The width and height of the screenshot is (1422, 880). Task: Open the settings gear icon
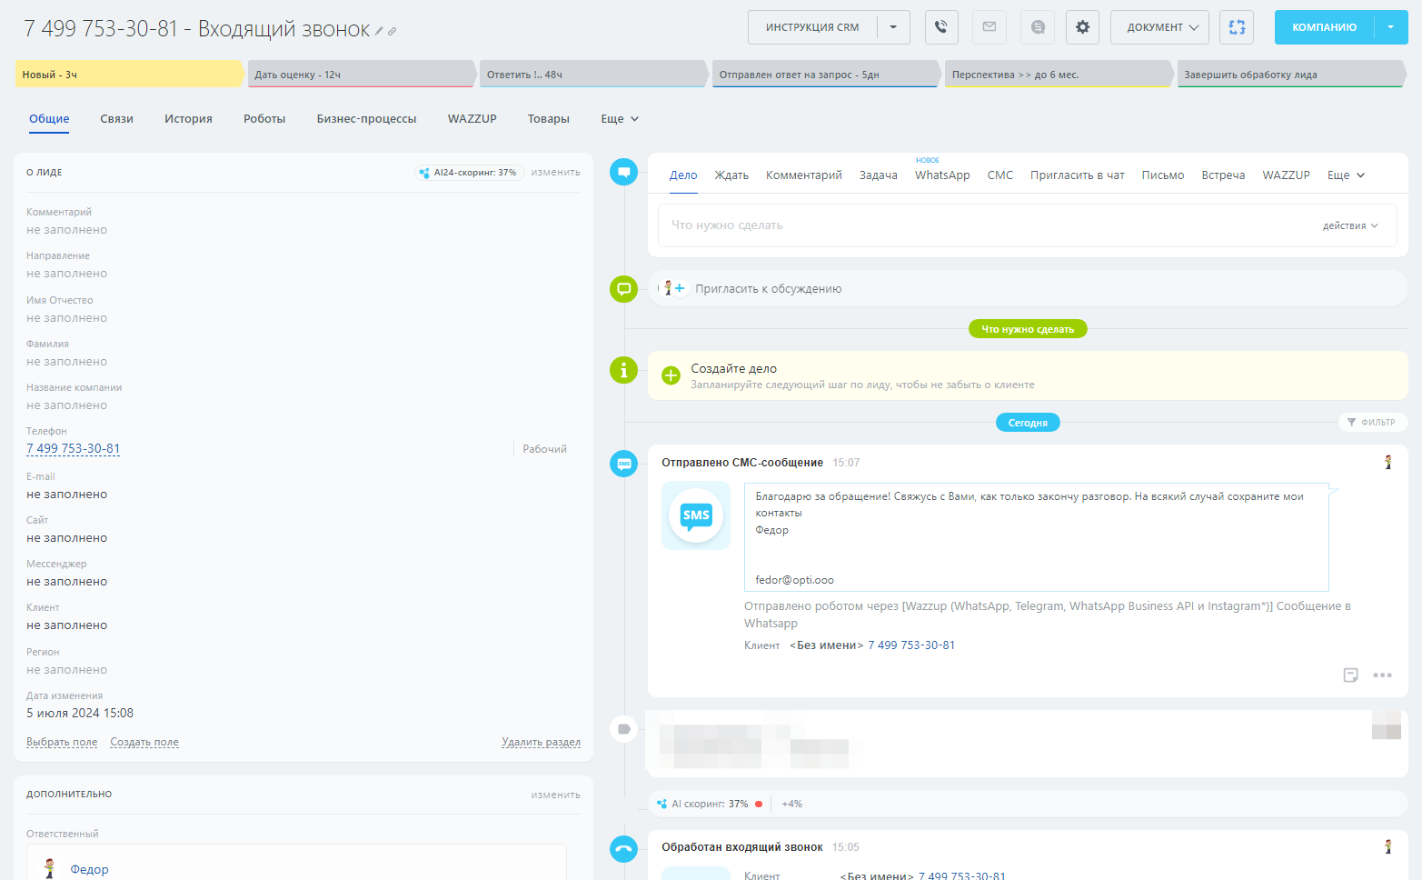pyautogui.click(x=1082, y=27)
